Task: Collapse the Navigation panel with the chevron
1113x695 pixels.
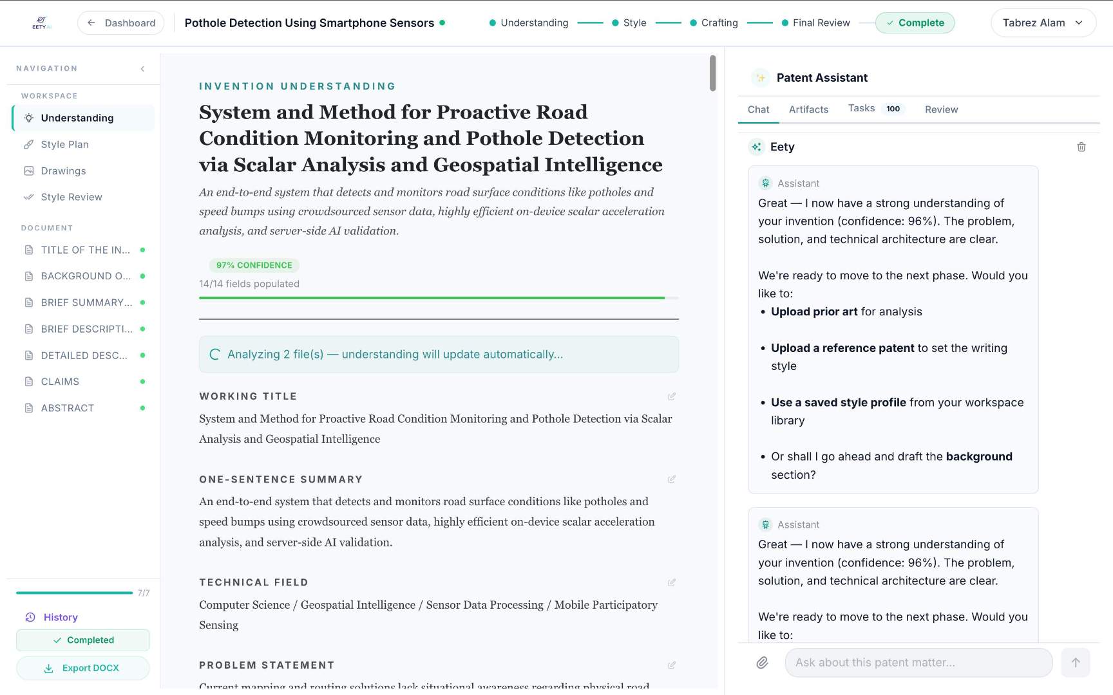Action: [142, 68]
